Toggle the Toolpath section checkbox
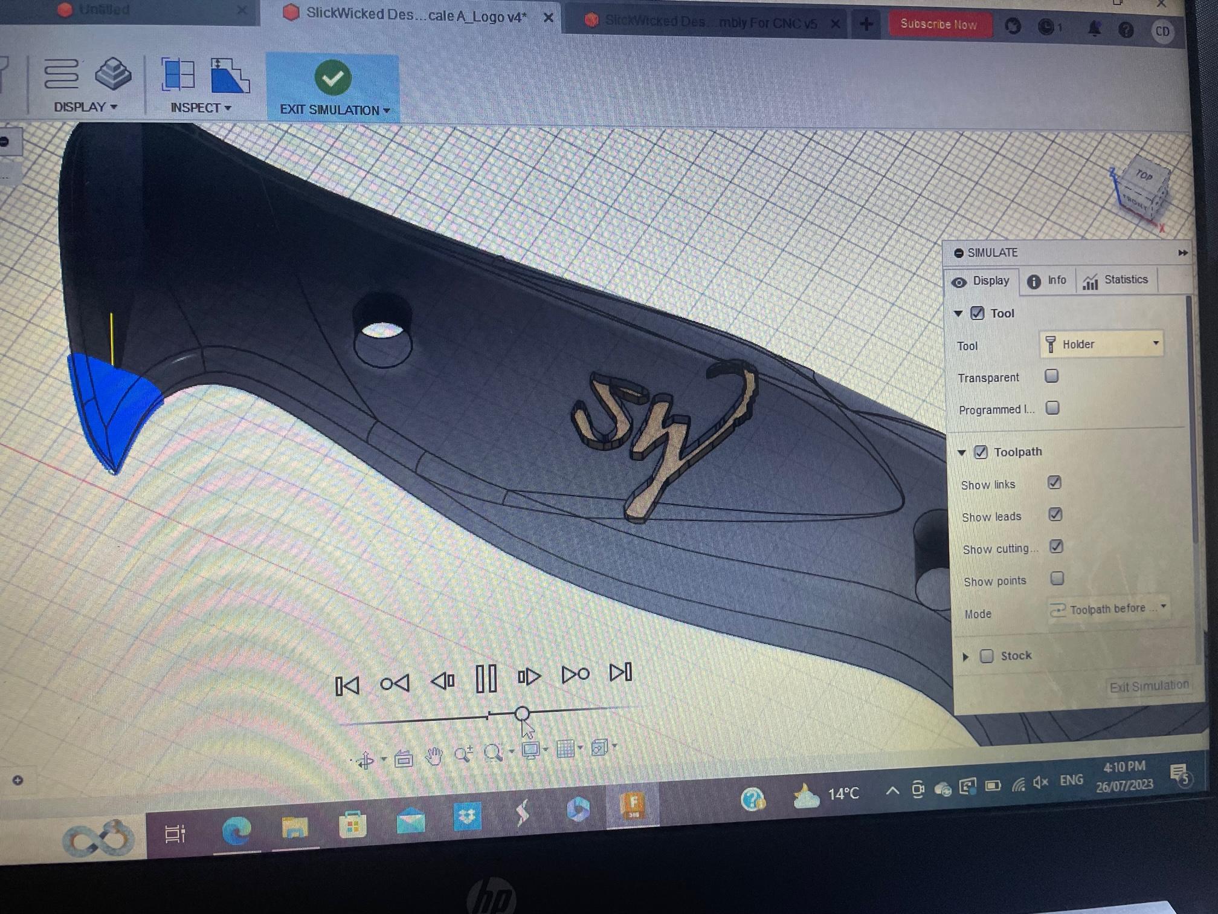The width and height of the screenshot is (1218, 914). (981, 452)
